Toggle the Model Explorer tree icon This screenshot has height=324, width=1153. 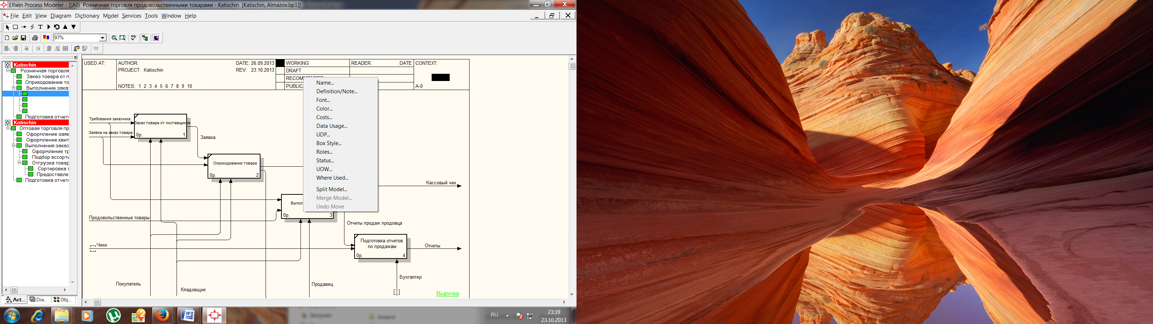point(145,38)
